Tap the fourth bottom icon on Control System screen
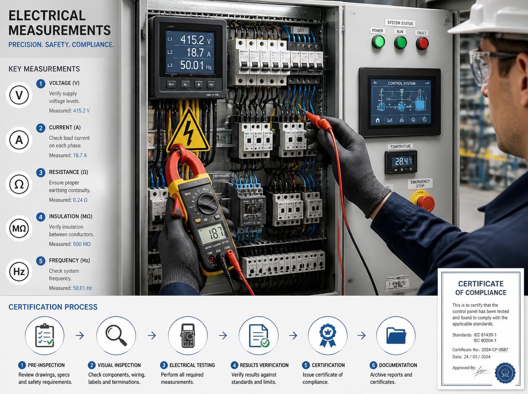The width and height of the screenshot is (528, 394). 413,120
